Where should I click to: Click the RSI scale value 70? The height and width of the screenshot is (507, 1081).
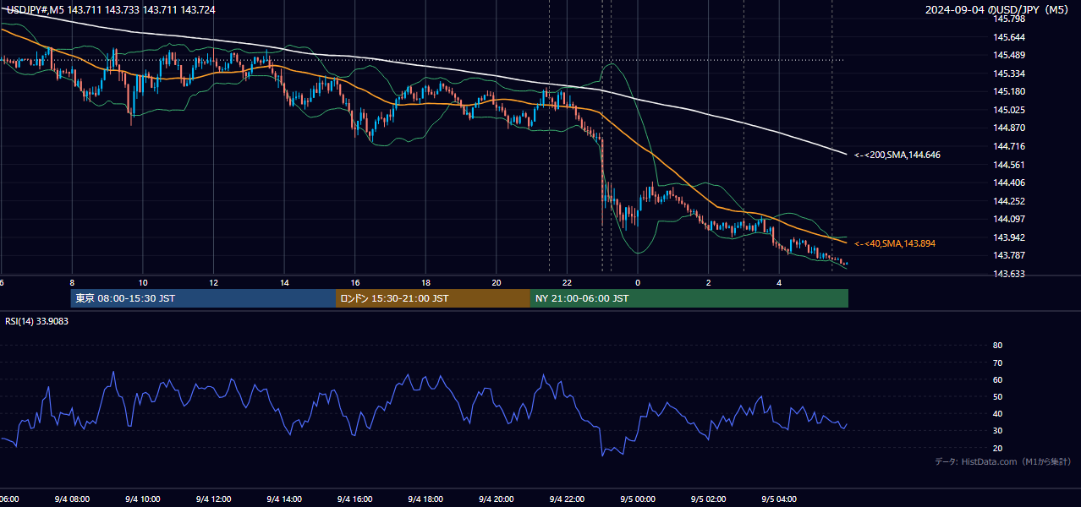997,363
